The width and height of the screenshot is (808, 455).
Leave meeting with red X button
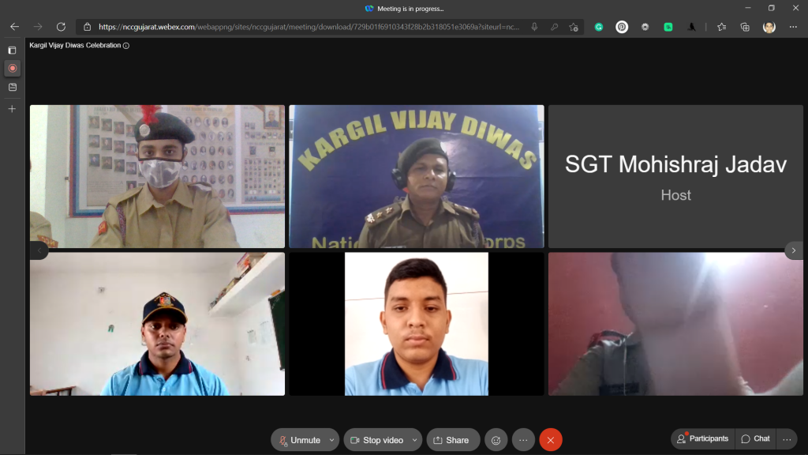[x=551, y=440]
